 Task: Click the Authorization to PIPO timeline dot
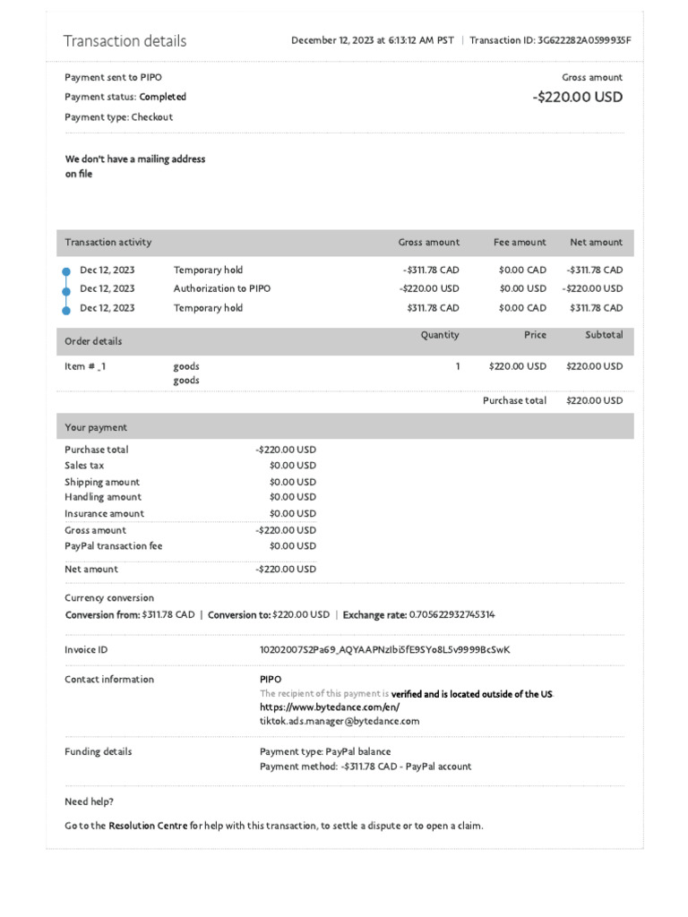(66, 291)
